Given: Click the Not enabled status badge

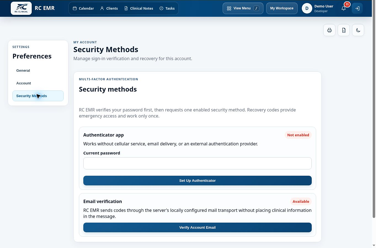Looking at the screenshot, I should 298,135.
